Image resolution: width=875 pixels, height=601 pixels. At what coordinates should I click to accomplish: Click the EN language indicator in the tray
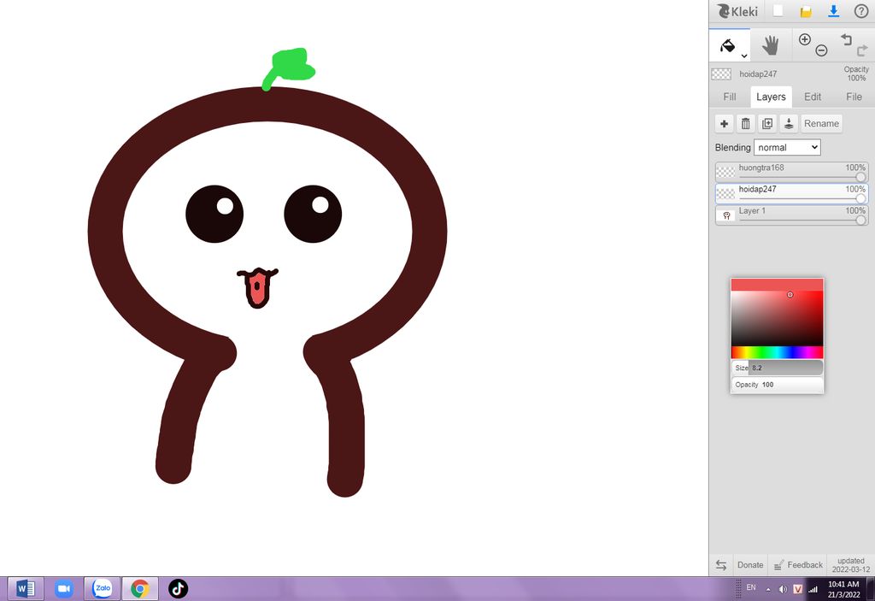click(x=751, y=587)
